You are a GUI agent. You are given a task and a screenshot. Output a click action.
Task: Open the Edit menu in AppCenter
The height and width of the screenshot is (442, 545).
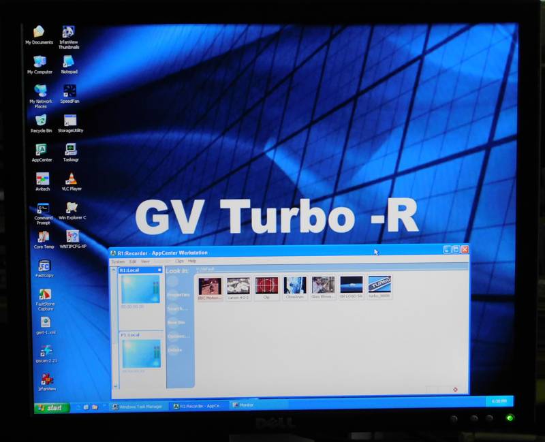pos(133,262)
